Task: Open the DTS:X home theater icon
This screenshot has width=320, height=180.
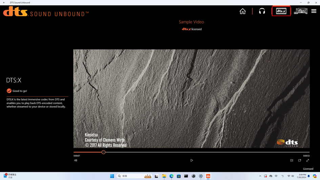Action: pyautogui.click(x=301, y=11)
